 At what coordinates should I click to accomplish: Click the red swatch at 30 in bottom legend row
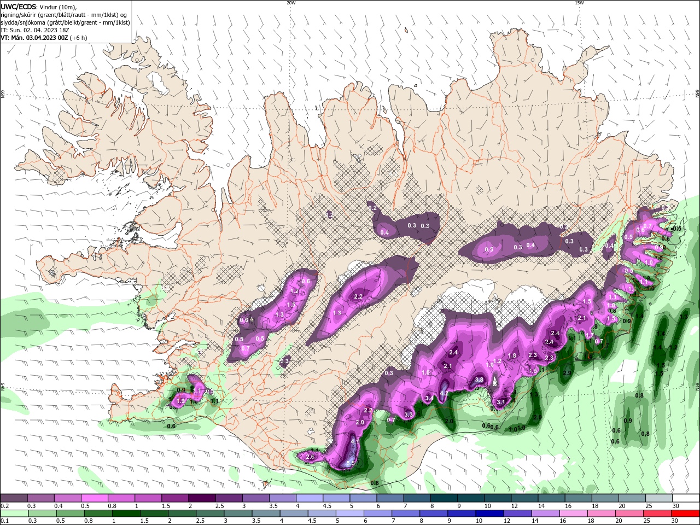[x=686, y=514]
